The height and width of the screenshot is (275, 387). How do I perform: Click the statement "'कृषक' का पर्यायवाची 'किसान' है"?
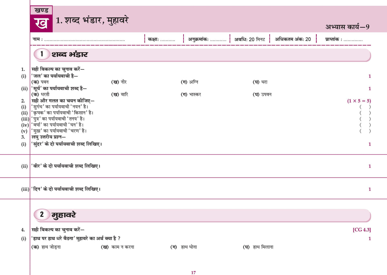[x=62, y=113]
